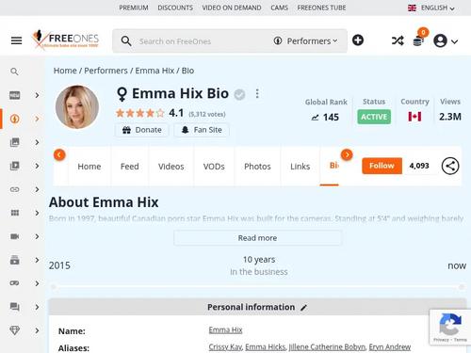Switch to the Feed tab
The width and height of the screenshot is (471, 353).
click(130, 167)
